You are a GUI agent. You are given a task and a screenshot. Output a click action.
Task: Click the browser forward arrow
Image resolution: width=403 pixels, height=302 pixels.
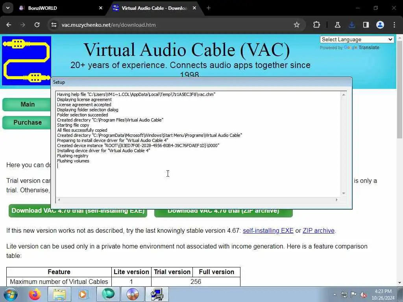23,25
